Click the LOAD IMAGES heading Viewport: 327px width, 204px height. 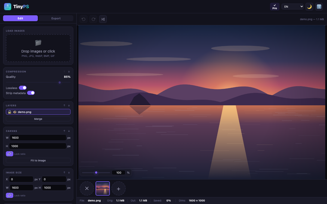coord(15,31)
